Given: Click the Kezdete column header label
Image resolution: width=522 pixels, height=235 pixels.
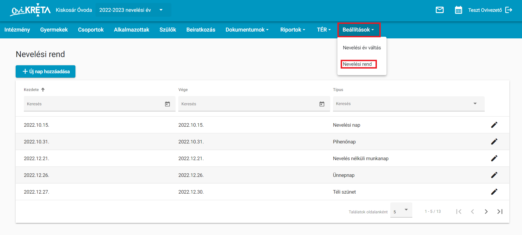Looking at the screenshot, I should pos(31,90).
